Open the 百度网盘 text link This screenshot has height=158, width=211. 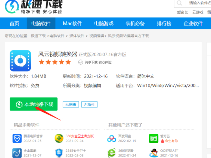pos(125,136)
